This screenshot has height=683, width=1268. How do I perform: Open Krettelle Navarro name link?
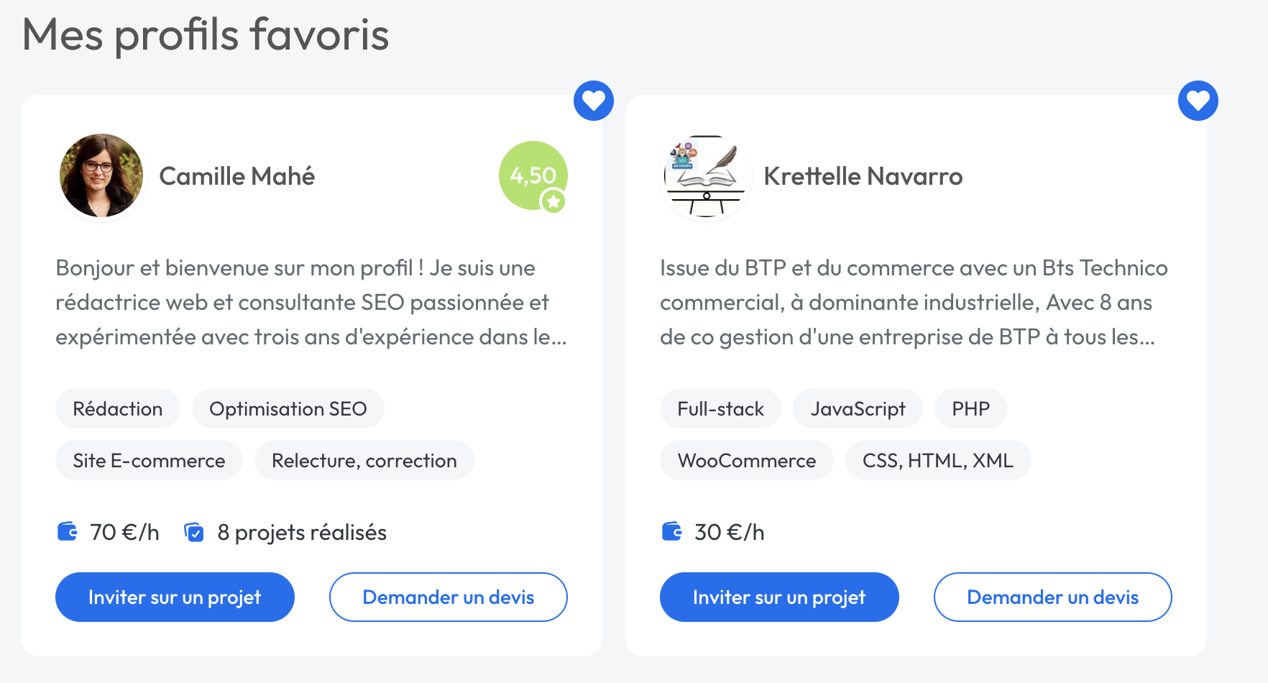click(x=863, y=176)
